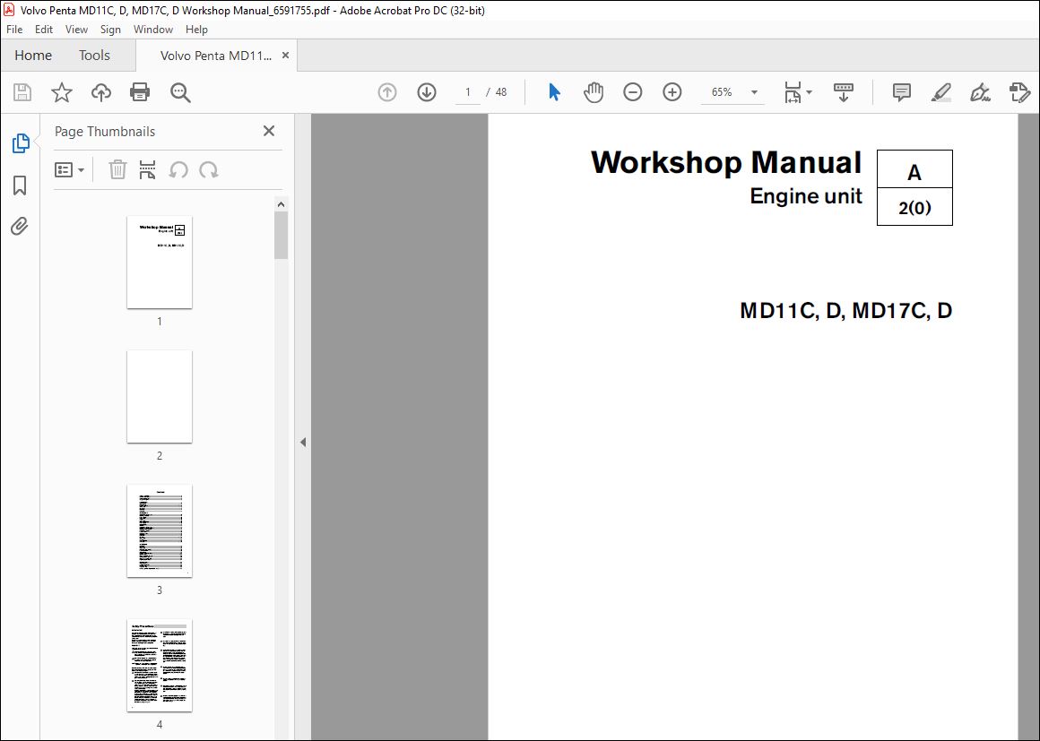Open the Bookmarks sidebar icon

coord(20,185)
